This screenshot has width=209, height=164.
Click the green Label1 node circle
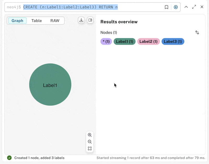50,84
